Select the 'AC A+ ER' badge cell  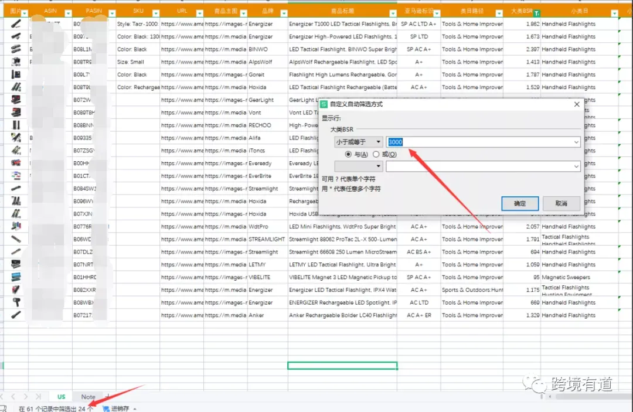click(x=418, y=315)
